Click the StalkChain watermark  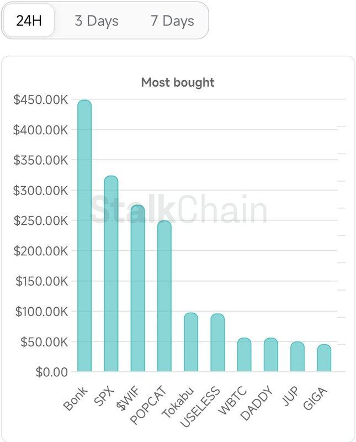point(178,211)
